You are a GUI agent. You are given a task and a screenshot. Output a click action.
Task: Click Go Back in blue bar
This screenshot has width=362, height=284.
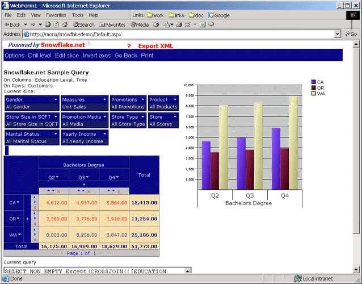coord(126,56)
